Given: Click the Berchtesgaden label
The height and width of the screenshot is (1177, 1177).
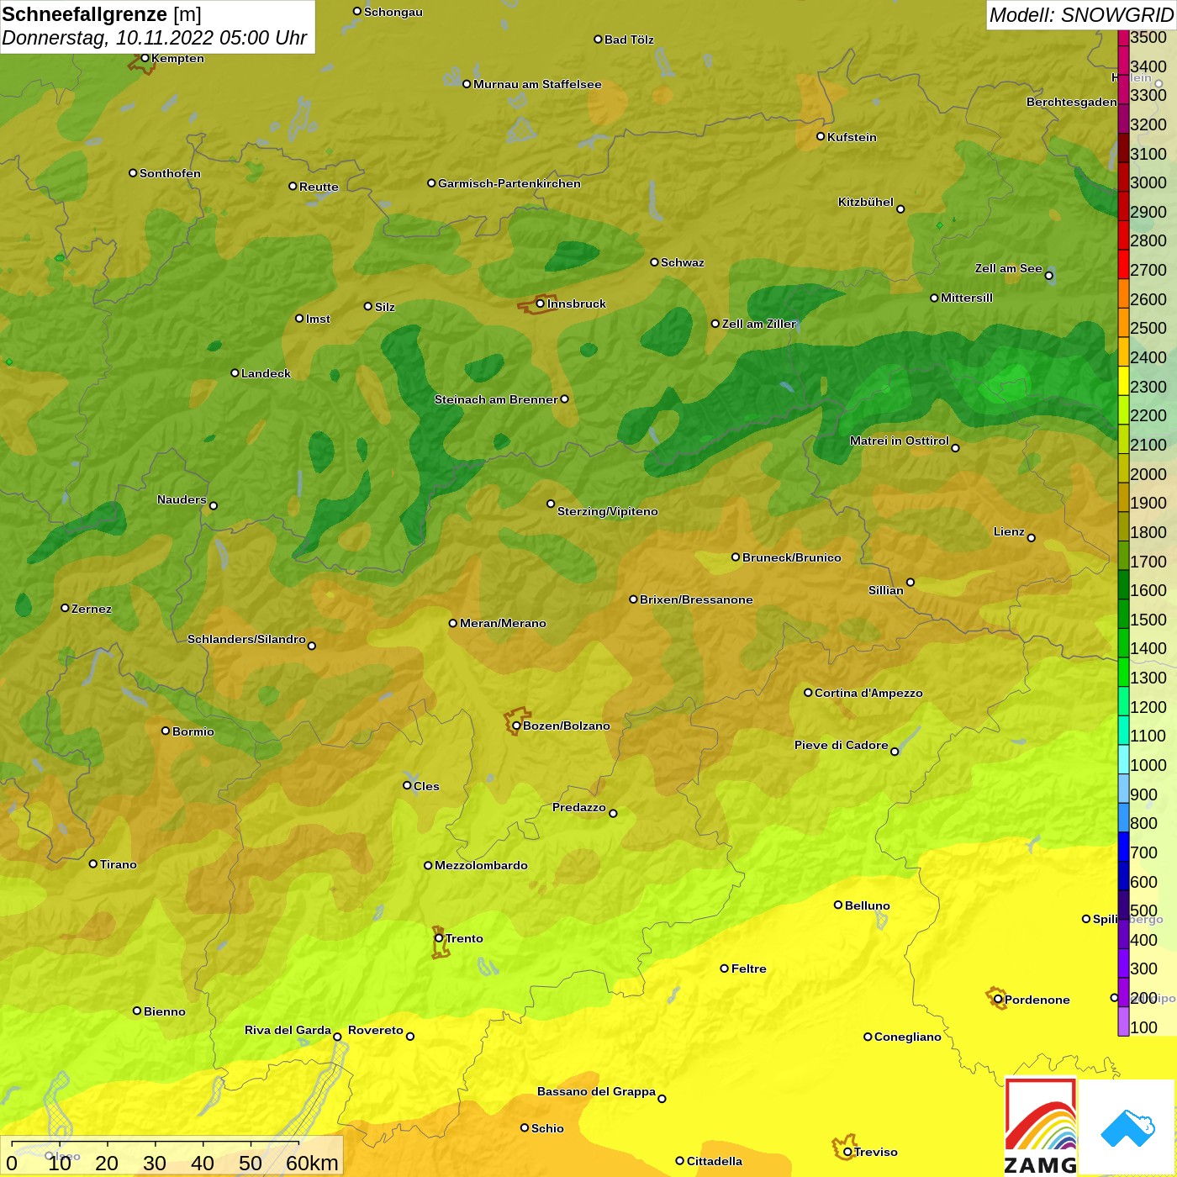Looking at the screenshot, I should pos(1072,102).
